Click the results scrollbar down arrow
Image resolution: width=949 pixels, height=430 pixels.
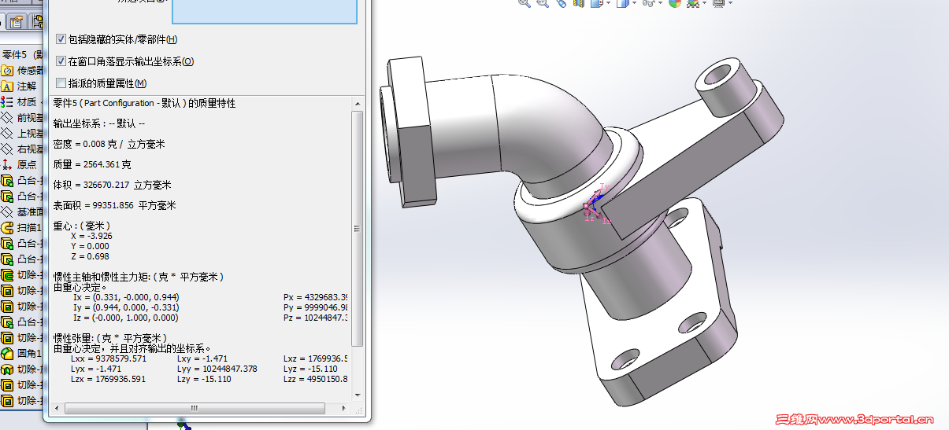point(358,394)
